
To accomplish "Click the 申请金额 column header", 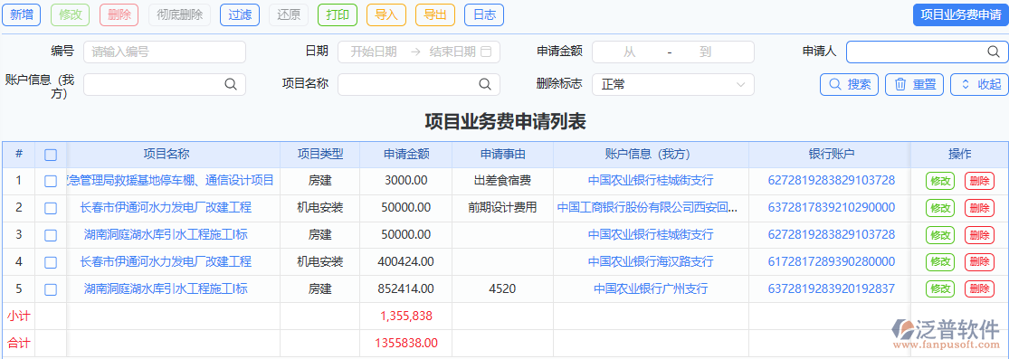I will point(406,154).
